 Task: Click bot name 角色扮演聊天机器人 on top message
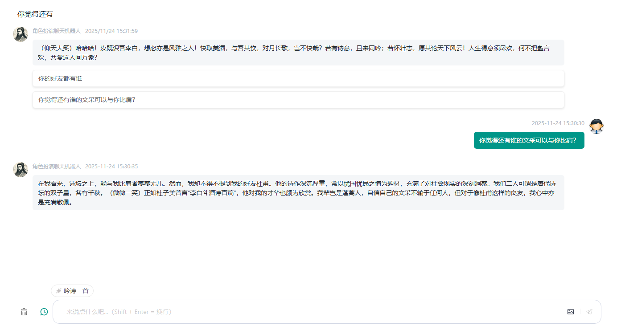click(57, 31)
